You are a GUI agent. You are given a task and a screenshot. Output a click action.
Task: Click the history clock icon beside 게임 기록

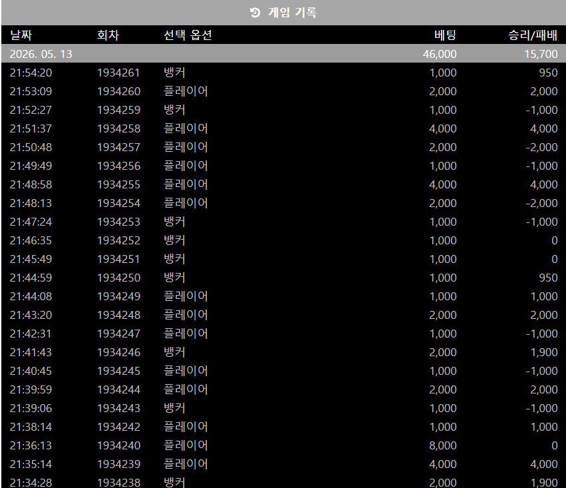255,13
